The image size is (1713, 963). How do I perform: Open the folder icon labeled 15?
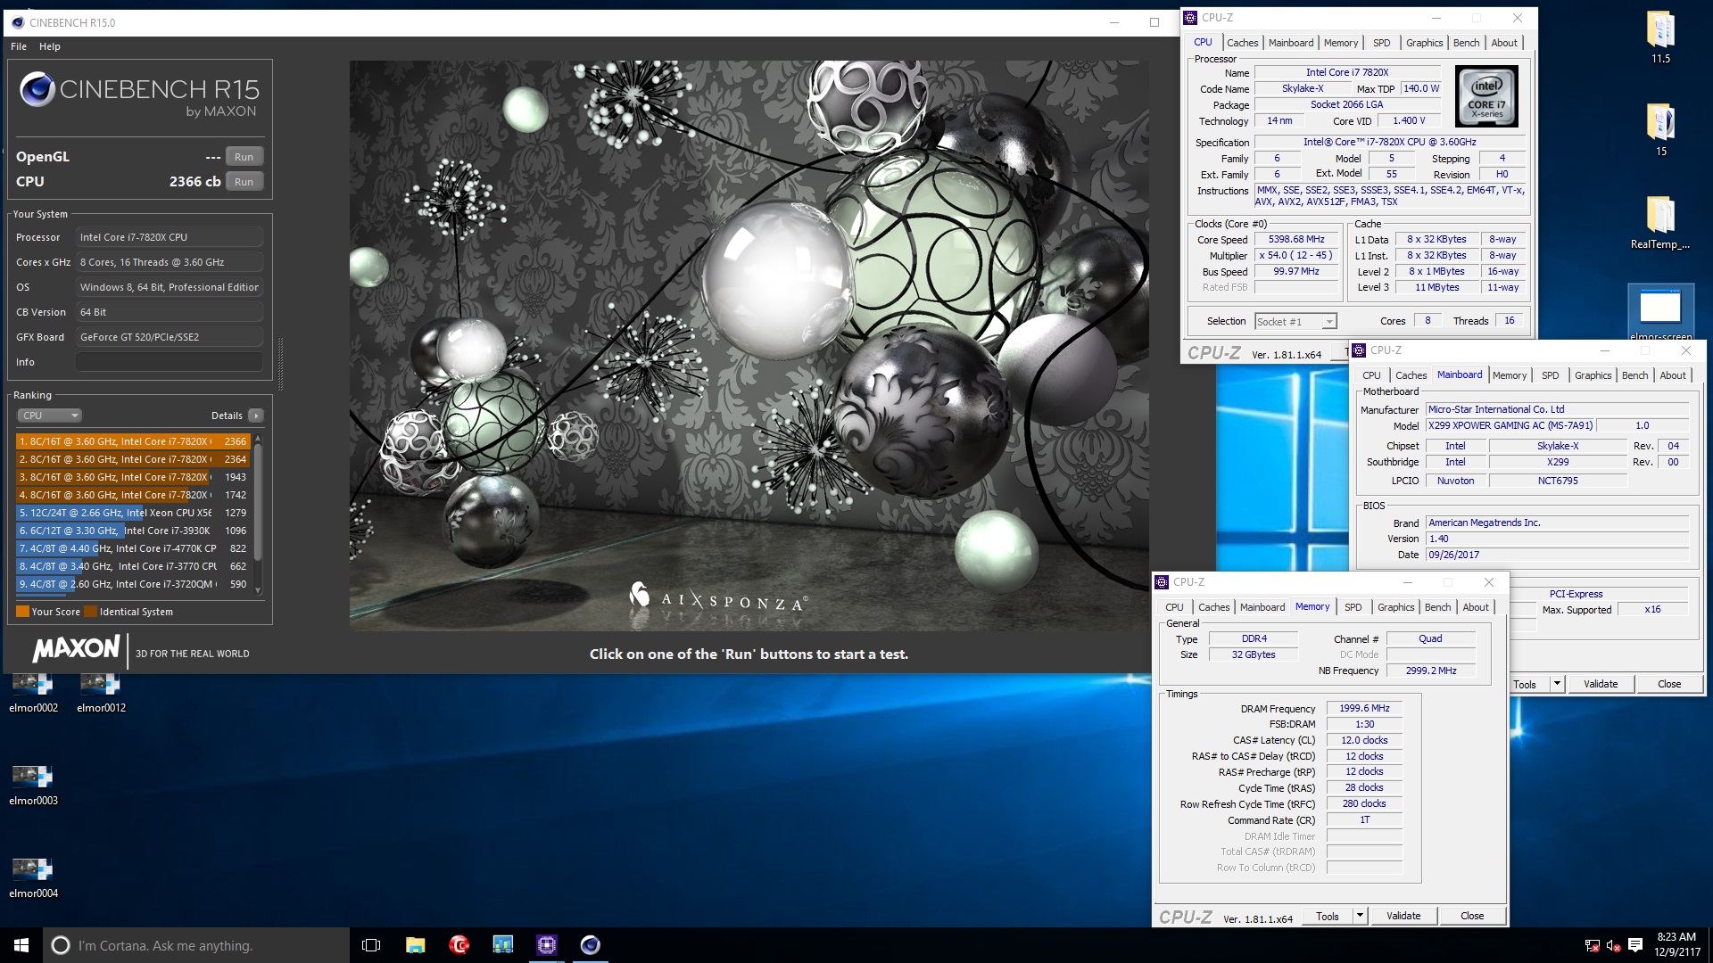coord(1660,122)
